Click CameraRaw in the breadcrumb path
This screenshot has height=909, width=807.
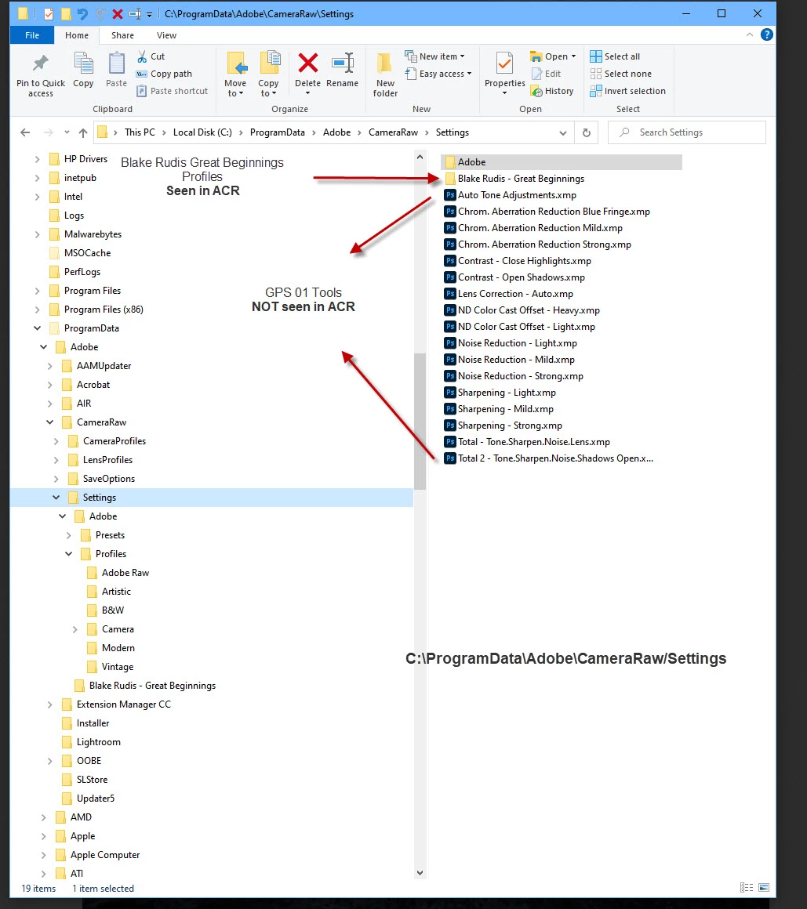tap(393, 132)
